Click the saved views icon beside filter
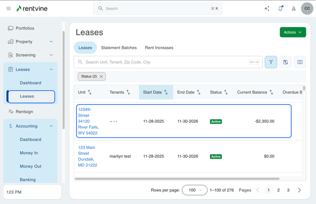316x204 pixels. [285, 62]
